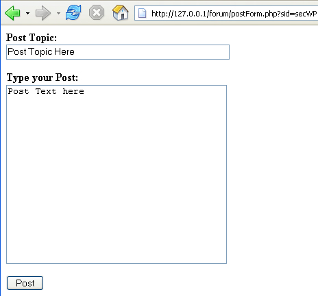Click the page icon in the address bar
Screen dimensions: 318x296
pos(142,13)
